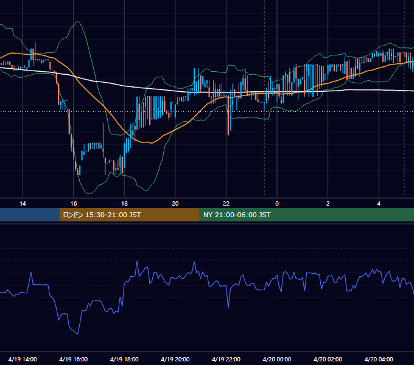414x365 pixels.
Task: Click the 4/20 02:00 date label
Action: (x=328, y=359)
